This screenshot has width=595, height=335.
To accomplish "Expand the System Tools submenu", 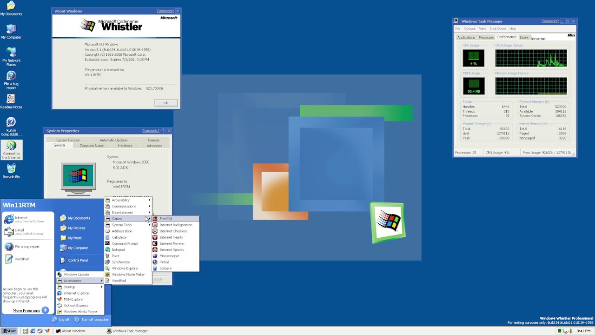I will [128, 225].
